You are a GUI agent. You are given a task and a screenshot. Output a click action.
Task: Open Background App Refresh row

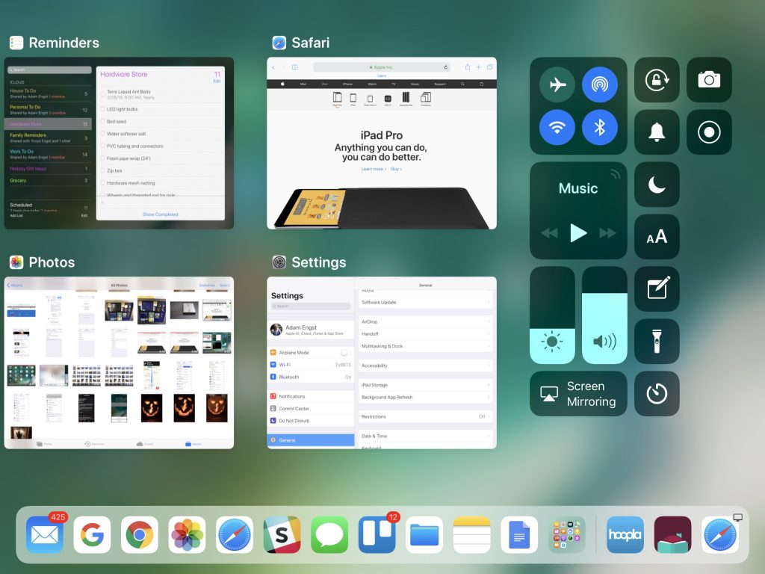tap(425, 398)
